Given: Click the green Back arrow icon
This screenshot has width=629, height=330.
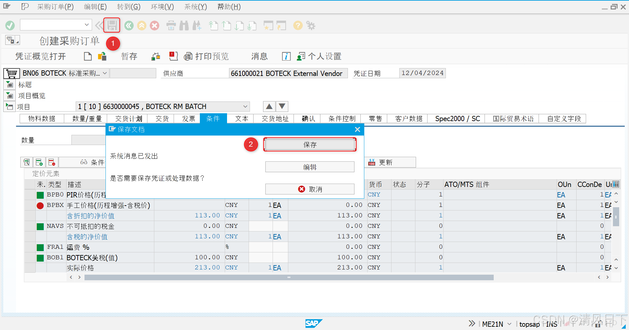Looking at the screenshot, I should pyautogui.click(x=129, y=26).
